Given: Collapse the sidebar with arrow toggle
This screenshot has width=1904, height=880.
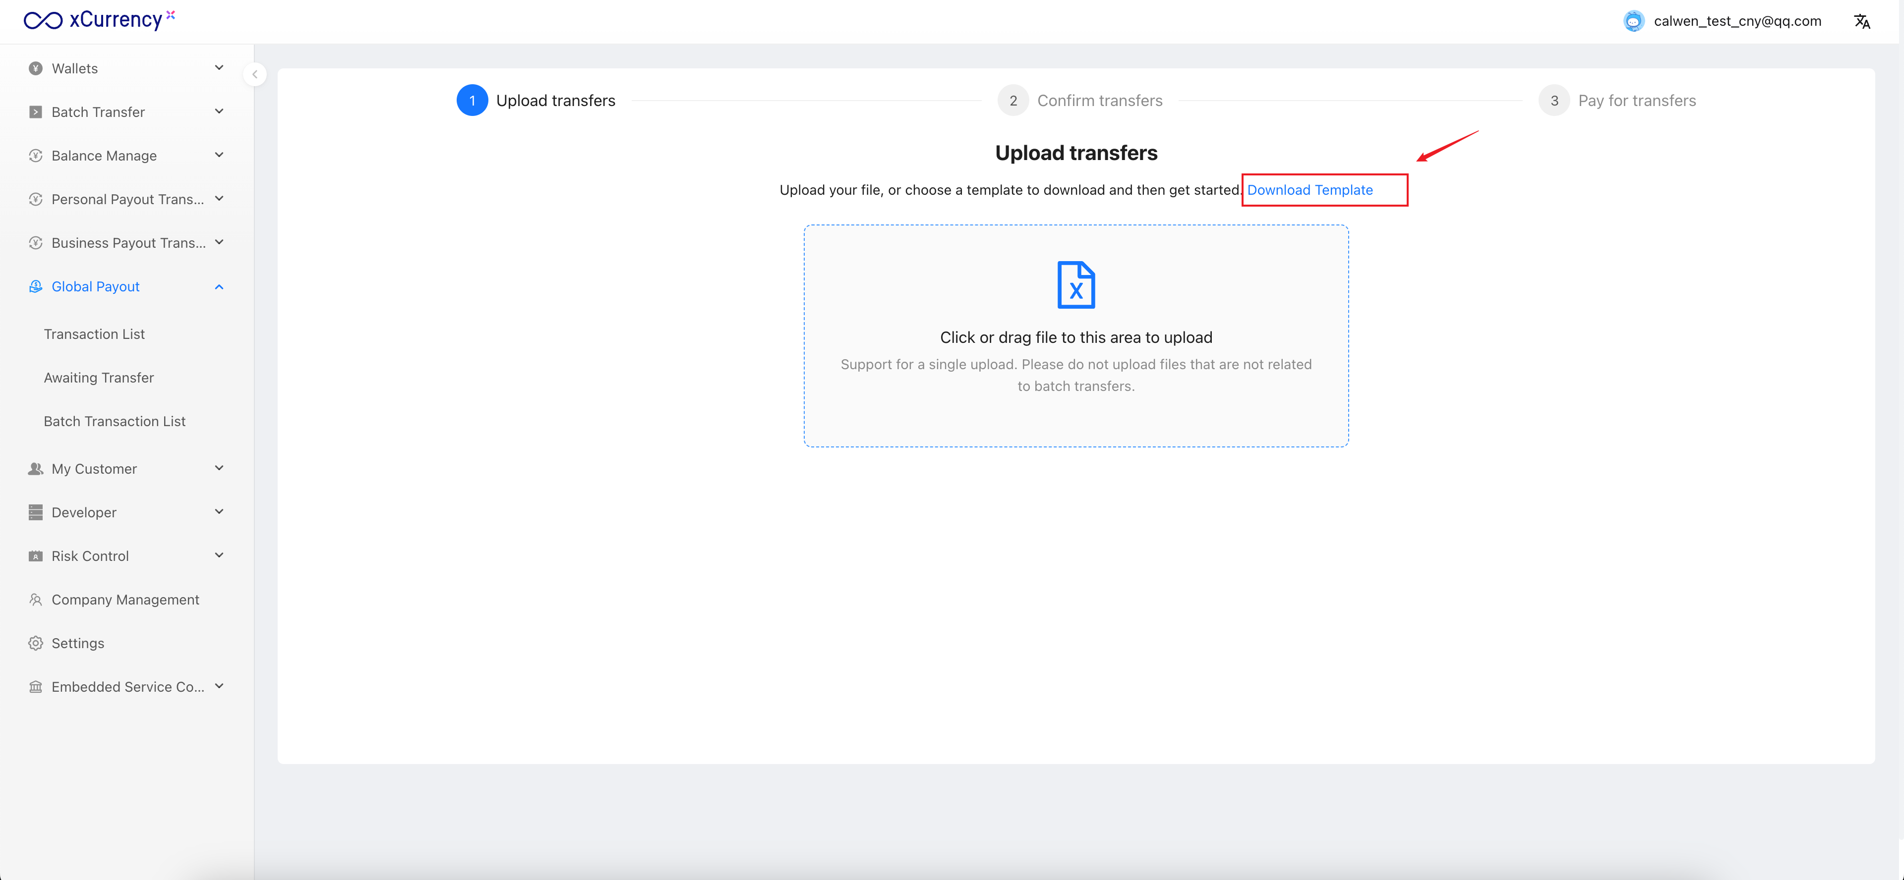Looking at the screenshot, I should [x=254, y=74].
